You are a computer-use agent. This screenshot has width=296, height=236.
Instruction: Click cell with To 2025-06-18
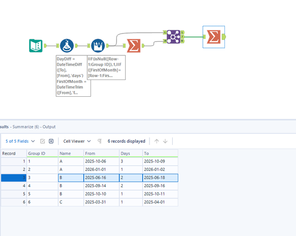click(x=160, y=178)
